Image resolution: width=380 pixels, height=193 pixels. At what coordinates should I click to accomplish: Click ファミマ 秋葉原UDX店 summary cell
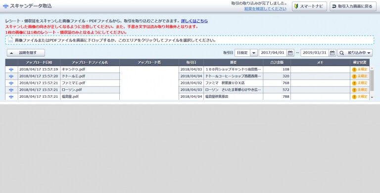234,83
